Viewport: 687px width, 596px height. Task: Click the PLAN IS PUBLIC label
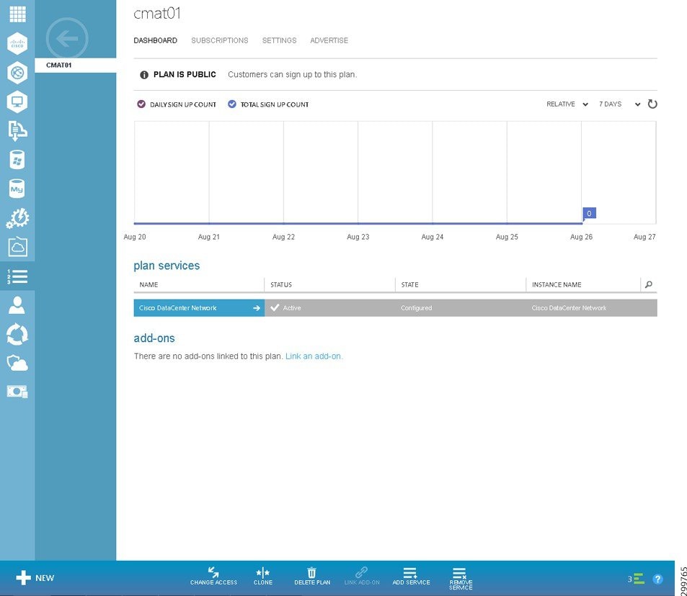tap(185, 75)
